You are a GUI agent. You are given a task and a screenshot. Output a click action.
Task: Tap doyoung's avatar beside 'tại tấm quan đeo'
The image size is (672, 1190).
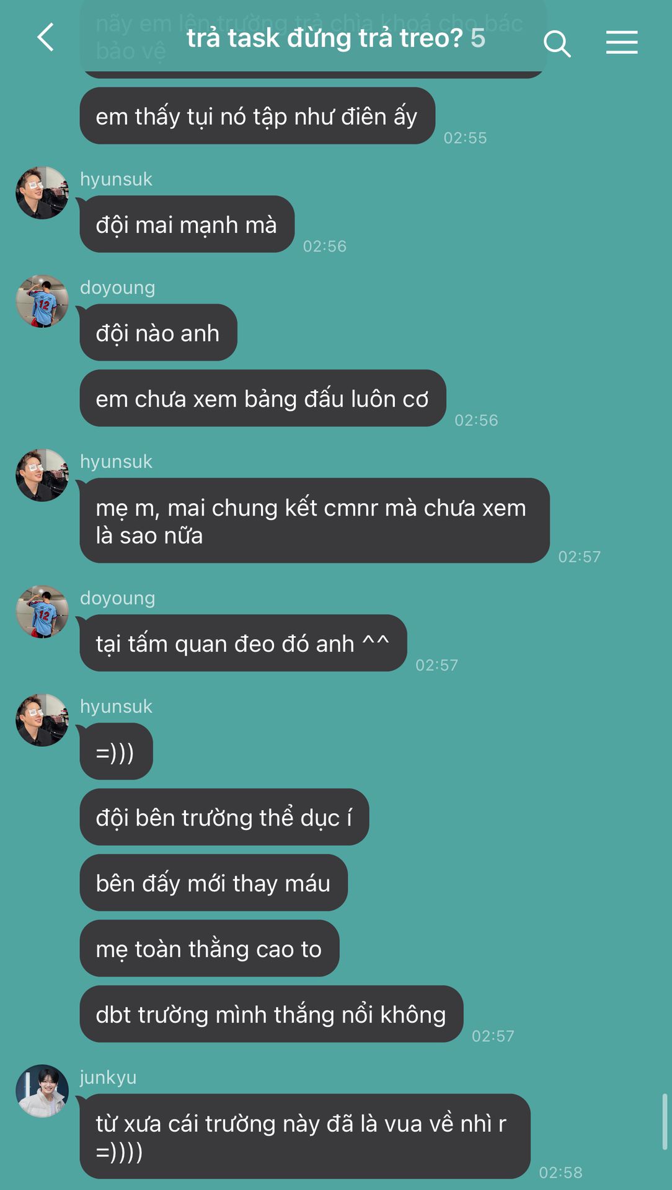[42, 612]
